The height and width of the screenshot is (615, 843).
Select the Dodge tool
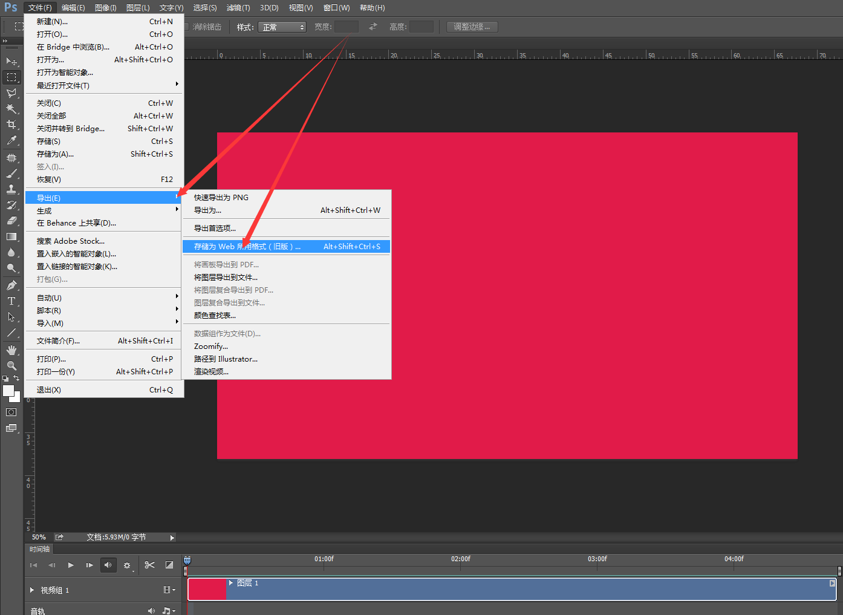[11, 268]
